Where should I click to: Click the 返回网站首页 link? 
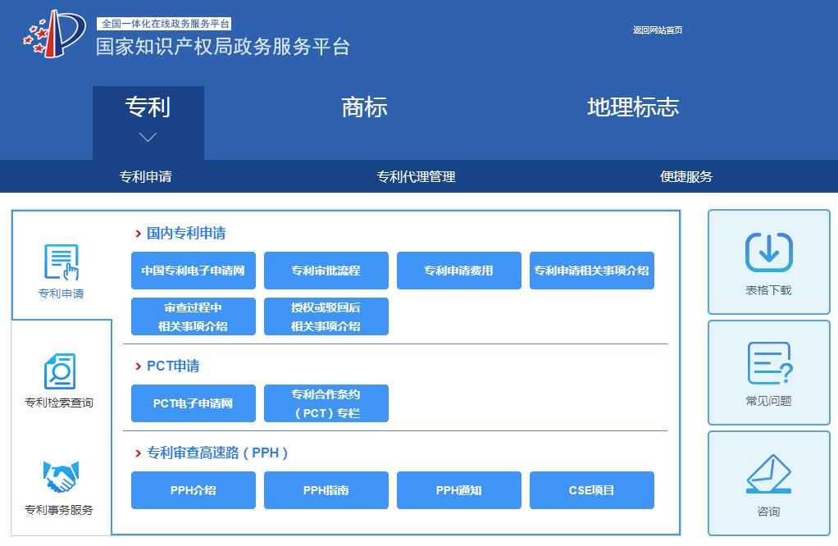(x=657, y=30)
